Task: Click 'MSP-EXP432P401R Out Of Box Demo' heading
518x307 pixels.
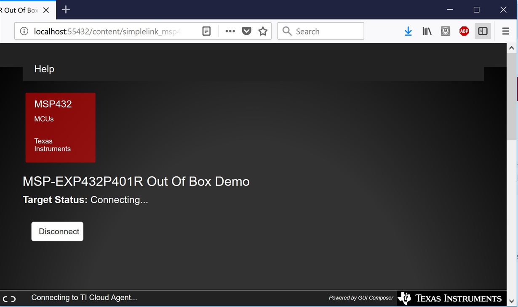Action: point(136,181)
